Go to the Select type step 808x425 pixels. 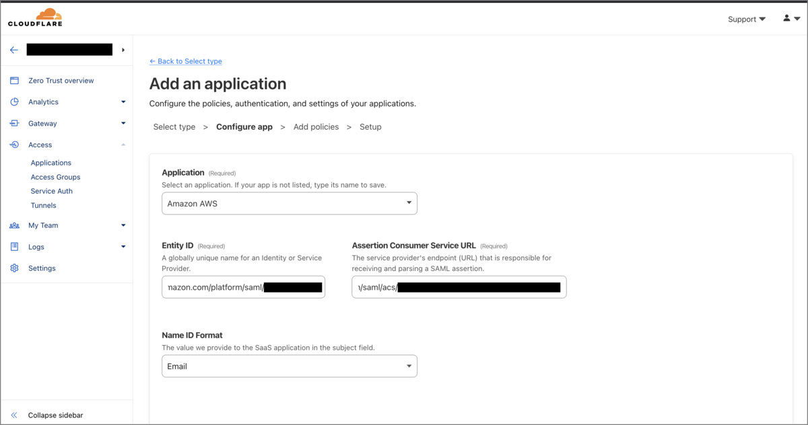[174, 127]
